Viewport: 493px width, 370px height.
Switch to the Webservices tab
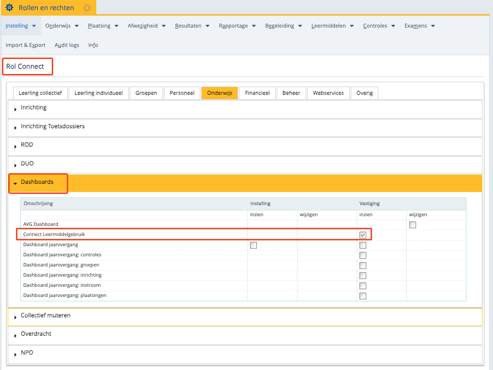click(328, 93)
